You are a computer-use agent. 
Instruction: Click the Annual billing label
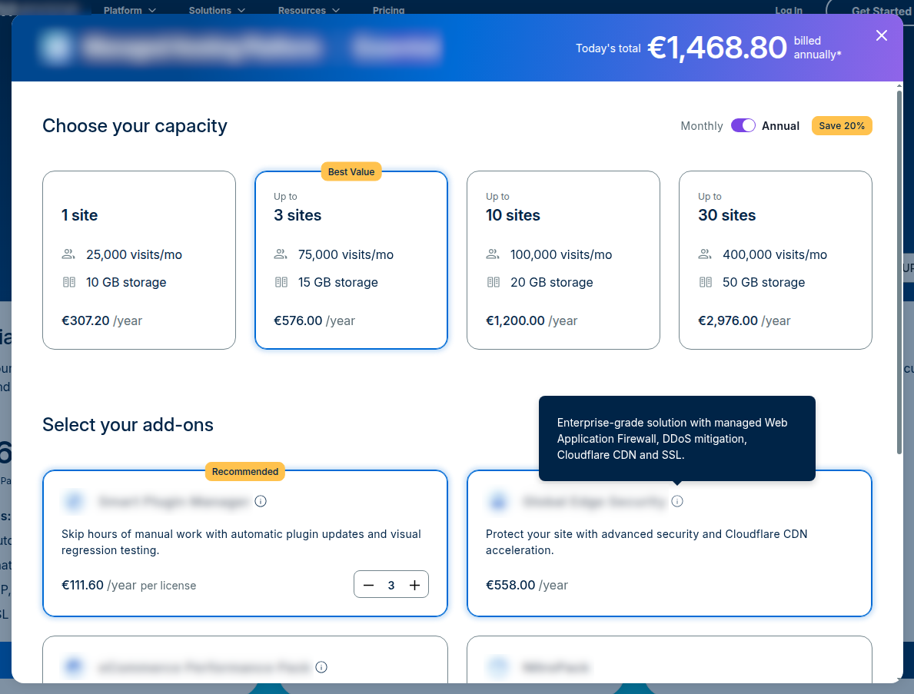(x=780, y=126)
